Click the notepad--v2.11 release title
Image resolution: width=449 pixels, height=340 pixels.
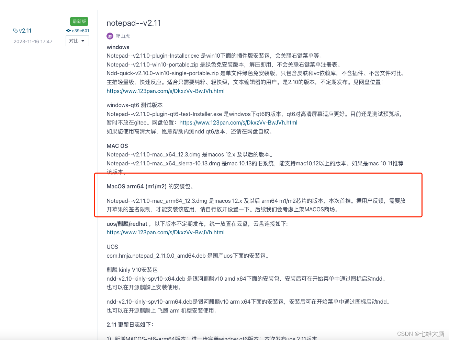pos(134,23)
